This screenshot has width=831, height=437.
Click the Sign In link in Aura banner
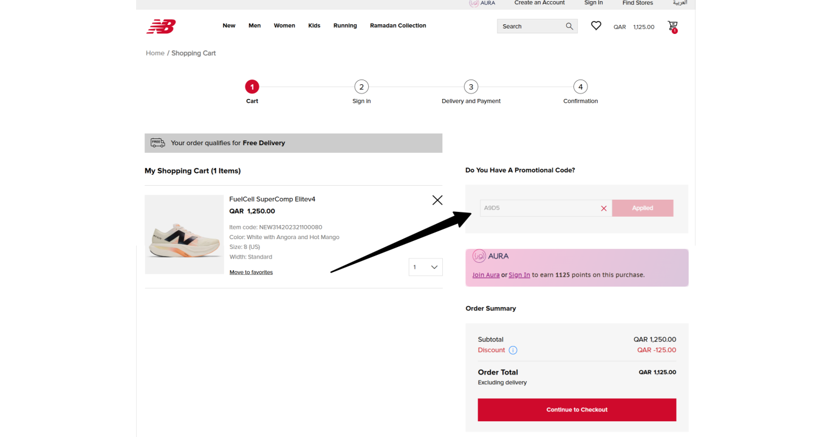coord(519,275)
